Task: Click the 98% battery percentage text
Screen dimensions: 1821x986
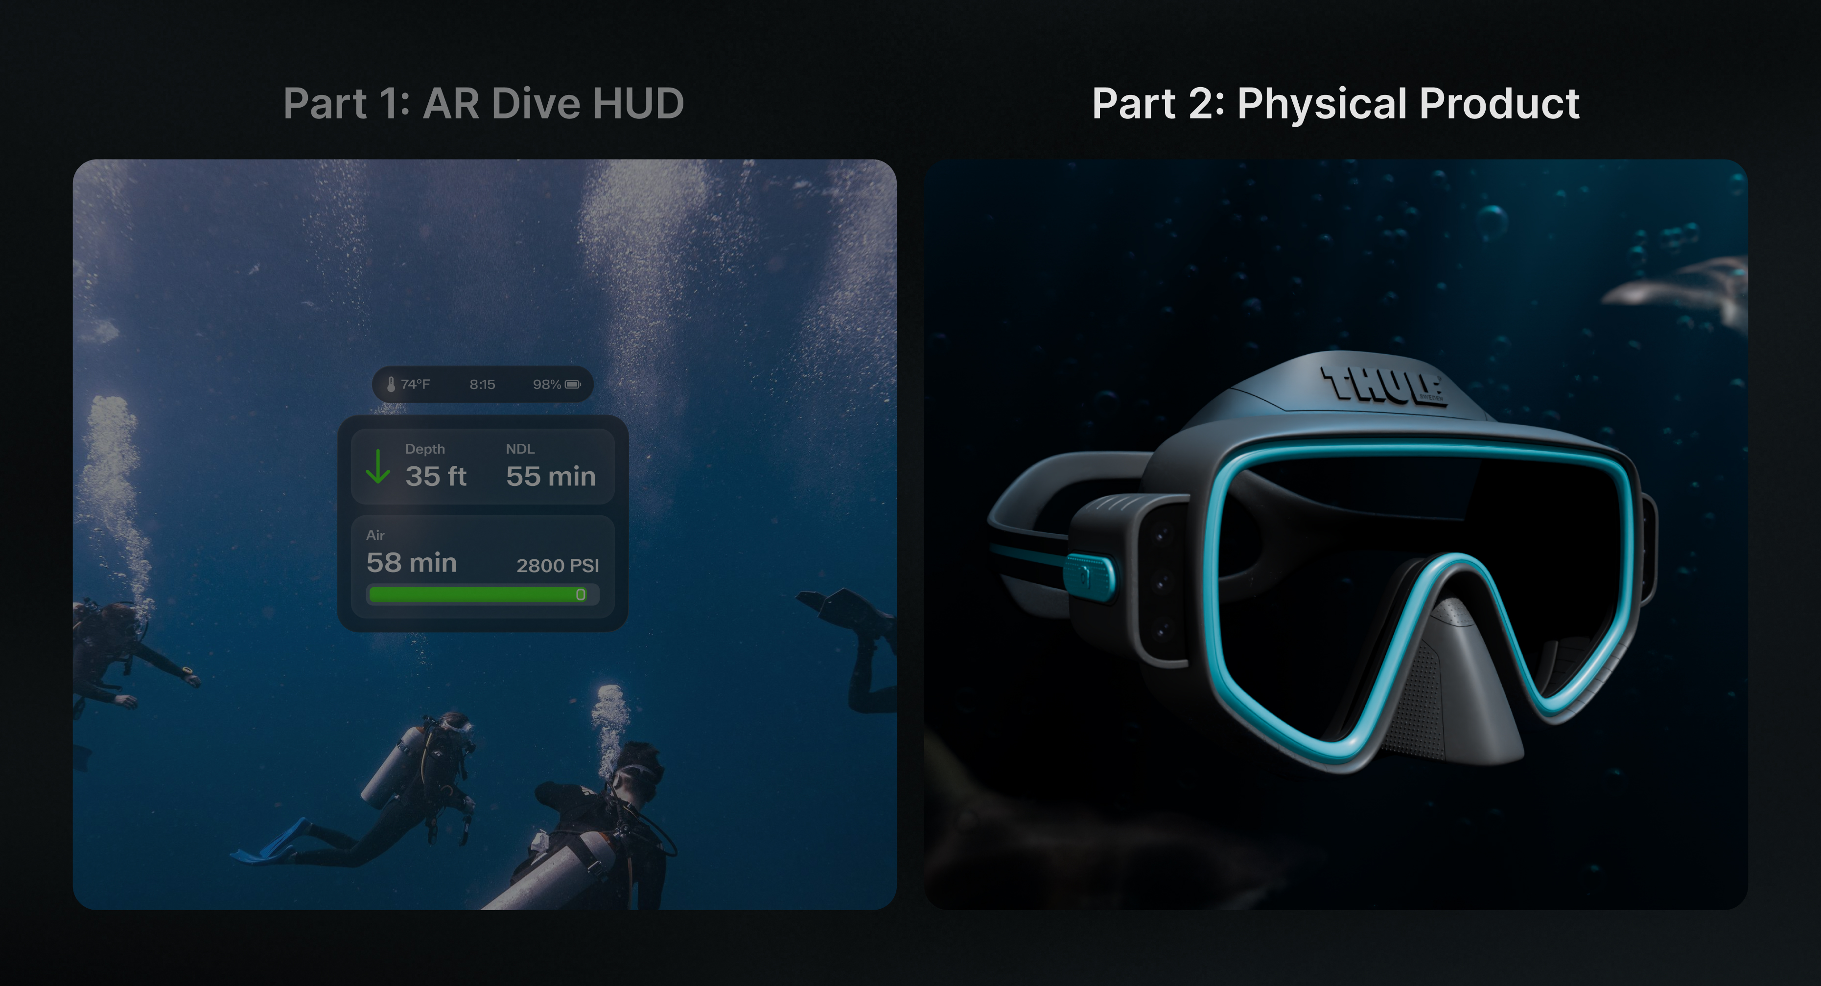Action: point(546,385)
